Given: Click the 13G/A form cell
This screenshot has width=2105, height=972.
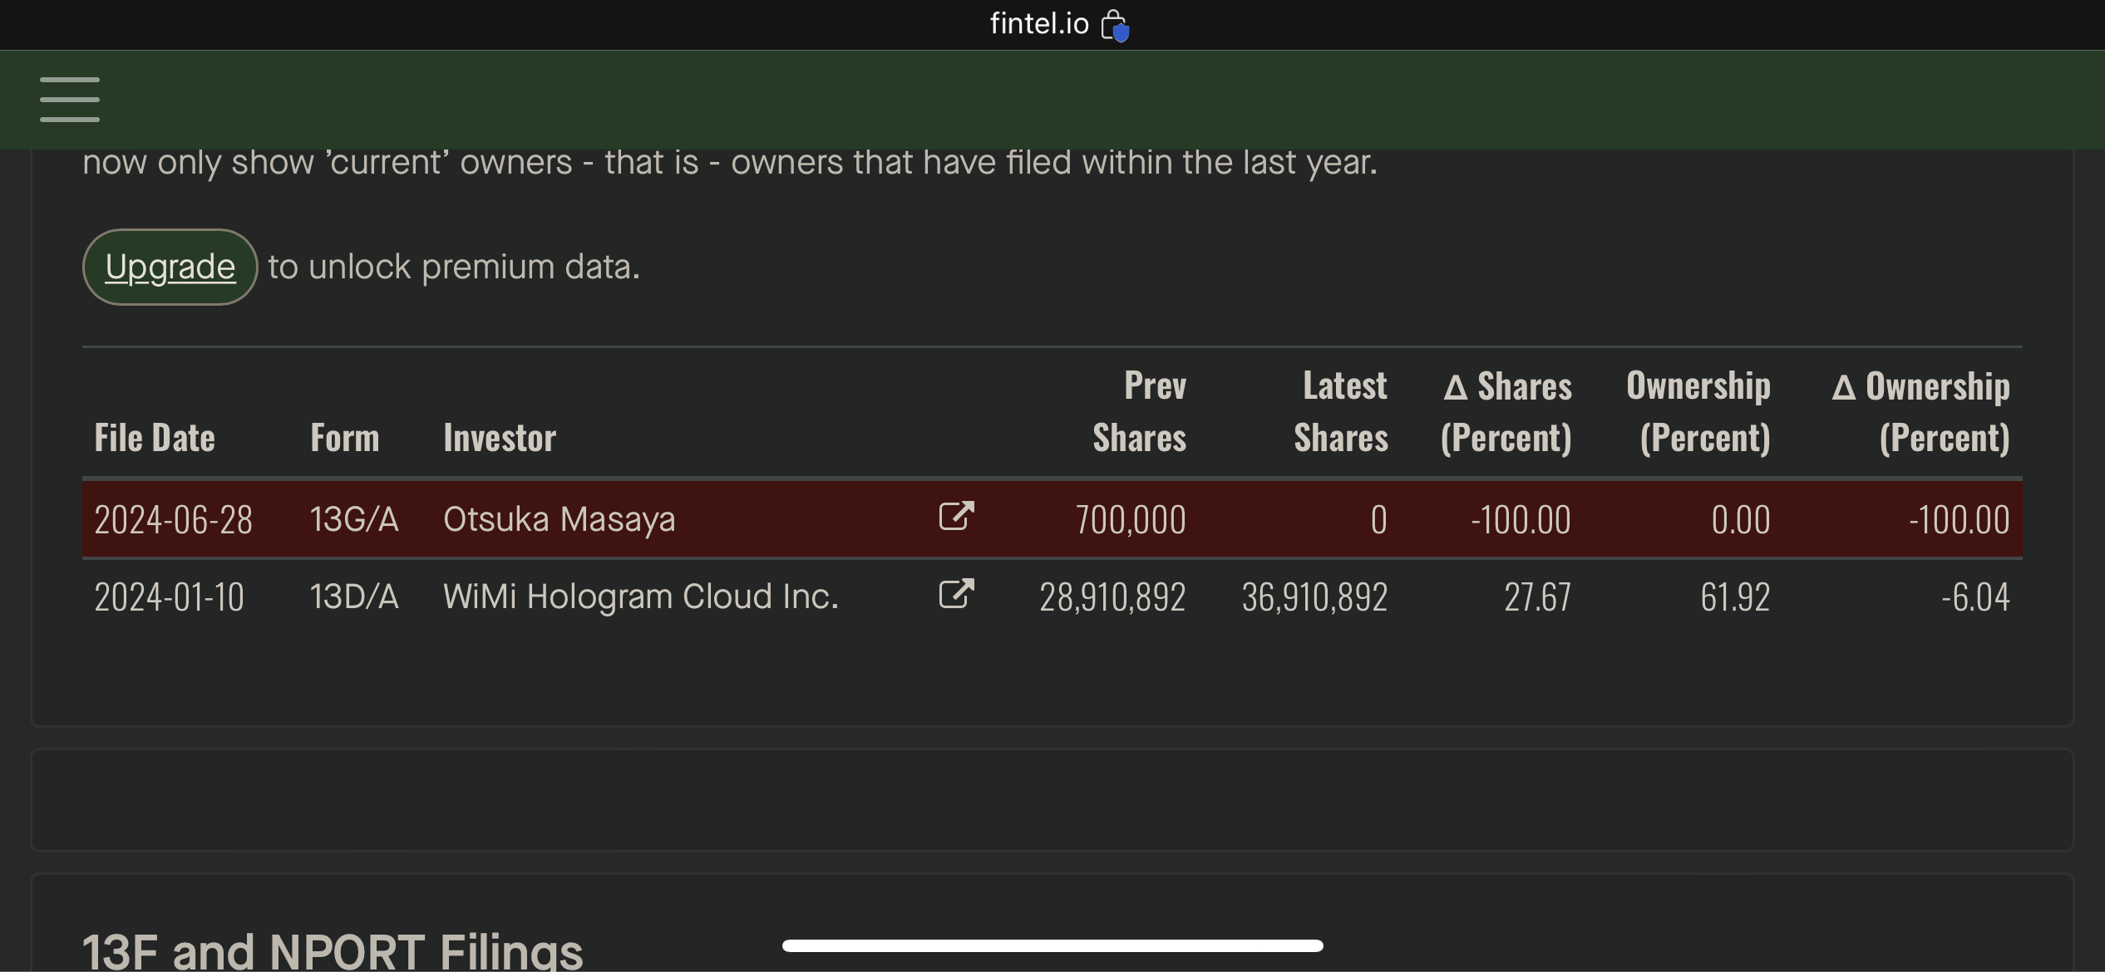Looking at the screenshot, I should tap(354, 519).
